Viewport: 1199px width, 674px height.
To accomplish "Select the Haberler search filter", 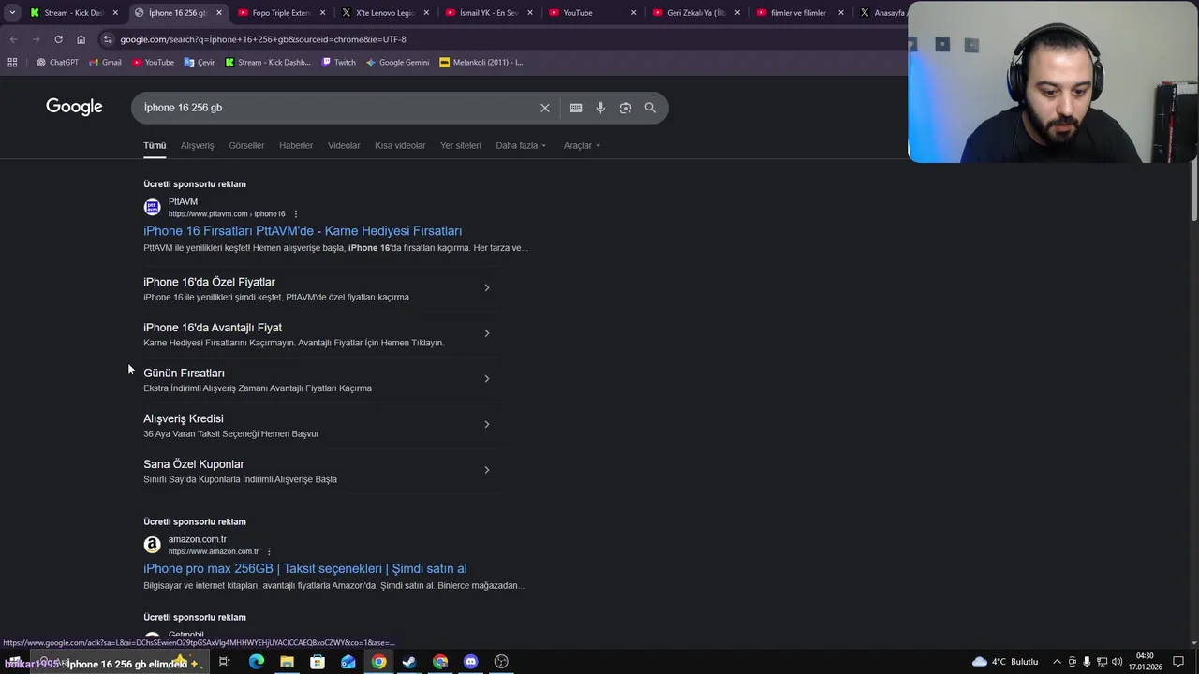I will click(x=296, y=145).
